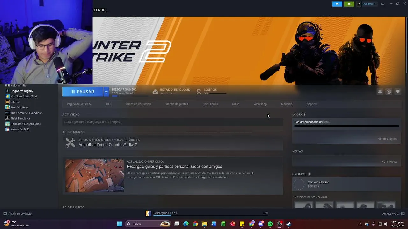
Task: Open Task View on taskbar
Action: (177, 224)
